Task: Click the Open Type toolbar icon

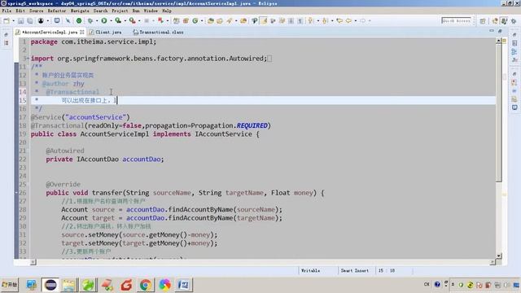Action: (x=210, y=20)
